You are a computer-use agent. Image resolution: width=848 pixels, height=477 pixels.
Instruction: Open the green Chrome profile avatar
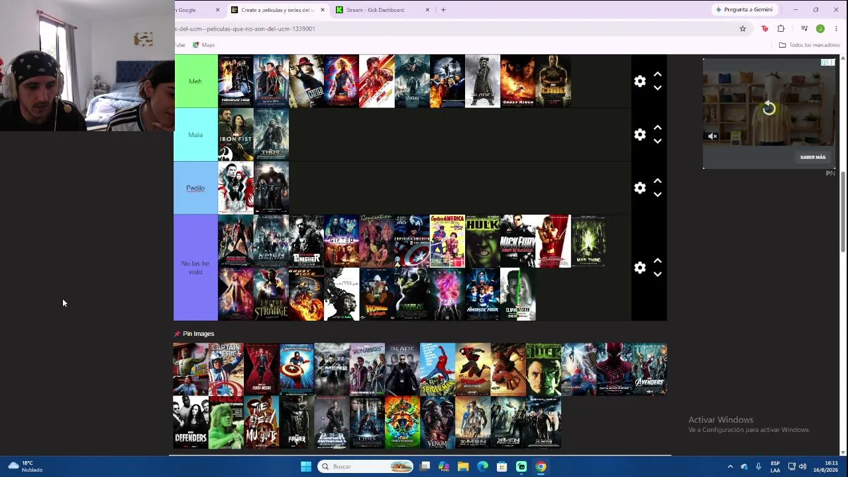pos(820,28)
